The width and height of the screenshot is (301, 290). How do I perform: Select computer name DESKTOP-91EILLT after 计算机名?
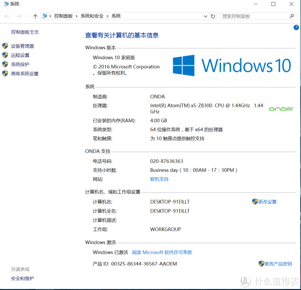(x=170, y=202)
